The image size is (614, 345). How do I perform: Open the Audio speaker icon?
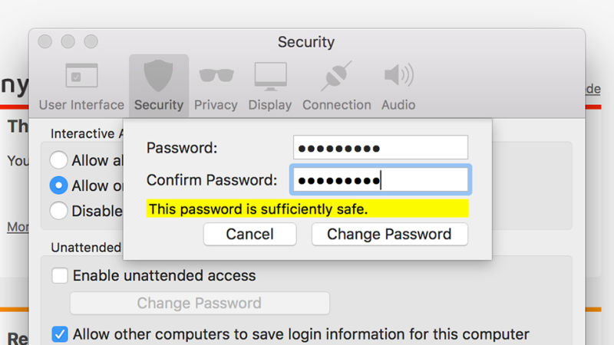tap(398, 77)
